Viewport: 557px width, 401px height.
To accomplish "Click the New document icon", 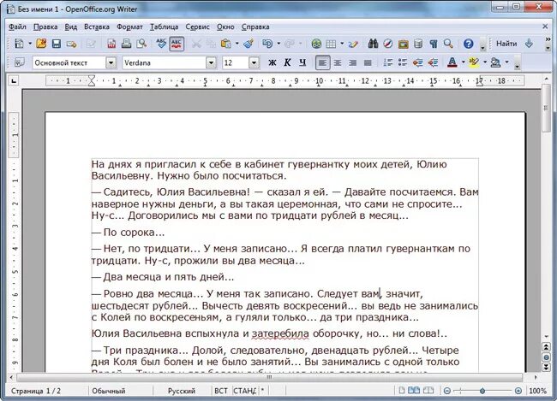I will 19,44.
